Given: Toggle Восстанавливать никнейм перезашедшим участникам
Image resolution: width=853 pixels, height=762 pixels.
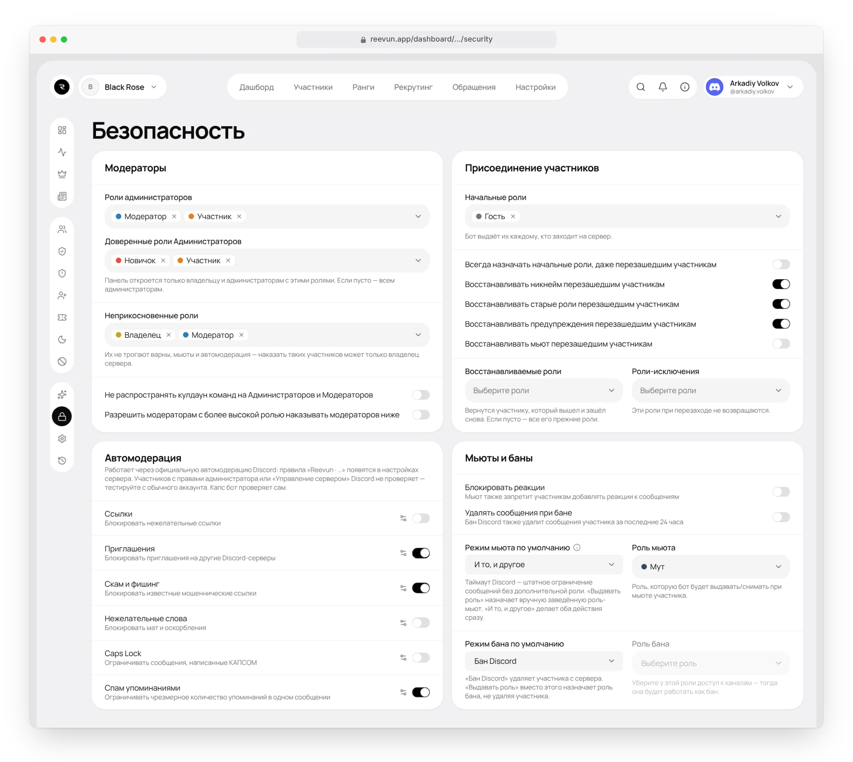Looking at the screenshot, I should [780, 284].
